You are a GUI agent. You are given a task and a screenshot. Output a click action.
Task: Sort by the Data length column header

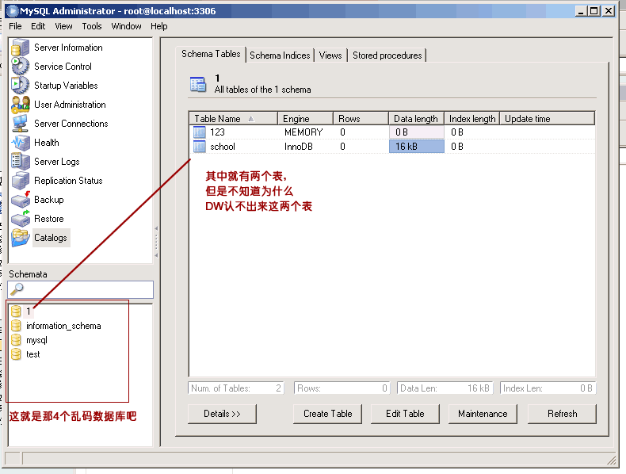tap(416, 119)
